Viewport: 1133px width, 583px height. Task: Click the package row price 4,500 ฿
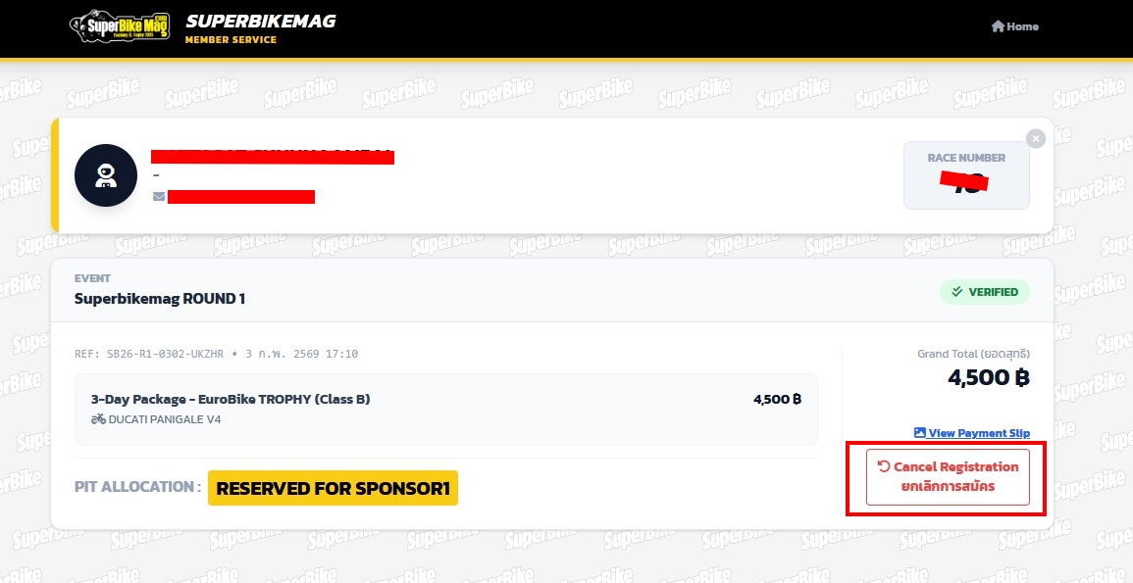[777, 400]
